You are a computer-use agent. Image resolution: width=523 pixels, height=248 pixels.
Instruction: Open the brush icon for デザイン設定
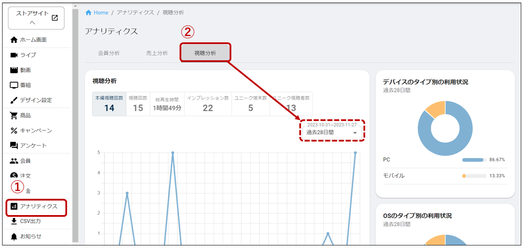pyautogui.click(x=14, y=100)
